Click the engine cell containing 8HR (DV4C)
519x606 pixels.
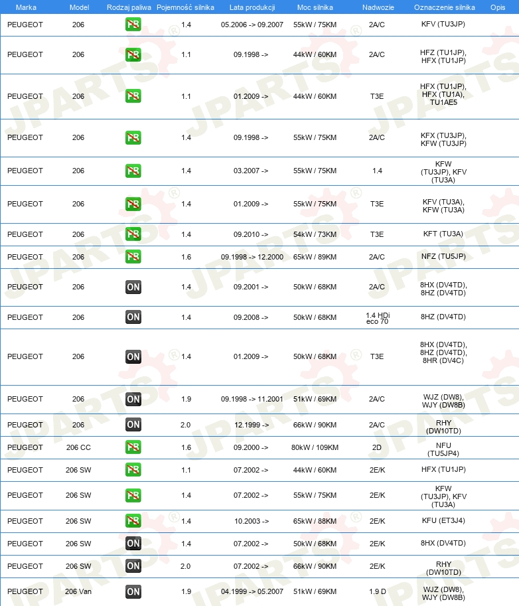click(x=443, y=352)
